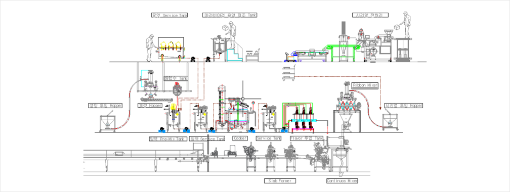This screenshot has height=192, width=510.
Task: Select the Cooker label box
Action: [239, 138]
